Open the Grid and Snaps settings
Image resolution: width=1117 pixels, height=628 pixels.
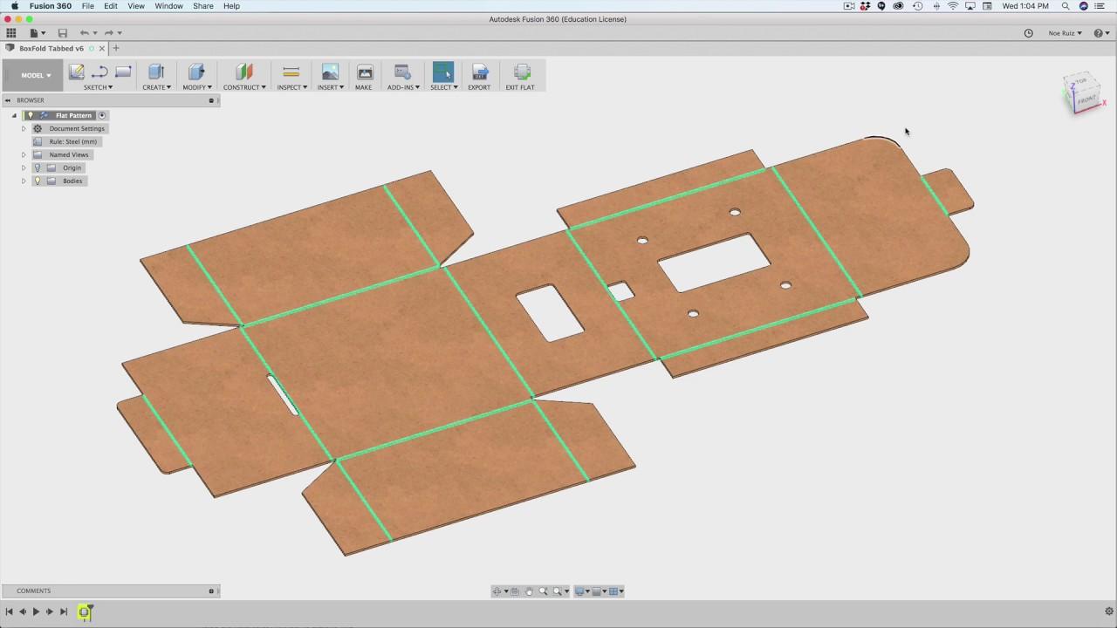599,591
